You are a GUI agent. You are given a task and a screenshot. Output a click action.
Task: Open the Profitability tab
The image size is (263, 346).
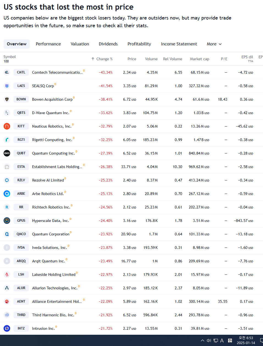coord(139,44)
